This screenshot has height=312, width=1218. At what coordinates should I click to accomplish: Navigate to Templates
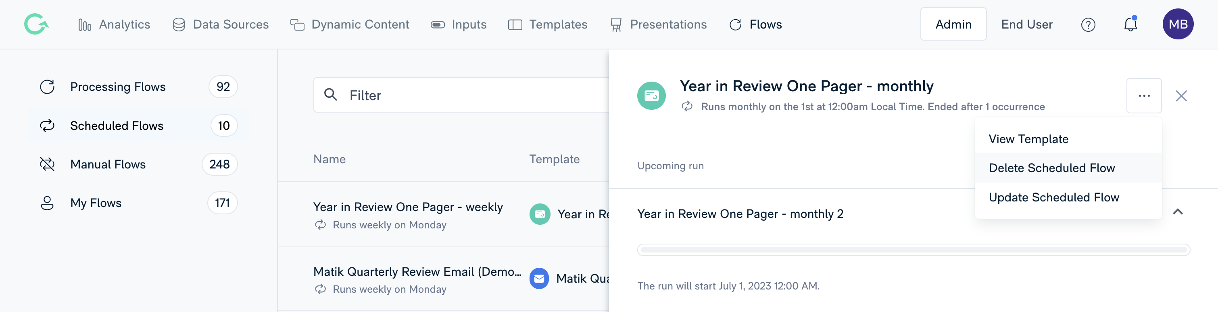pos(548,25)
